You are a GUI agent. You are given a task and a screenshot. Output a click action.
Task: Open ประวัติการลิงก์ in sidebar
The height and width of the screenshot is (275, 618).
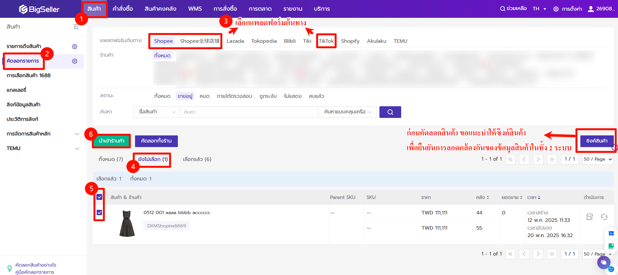22,119
